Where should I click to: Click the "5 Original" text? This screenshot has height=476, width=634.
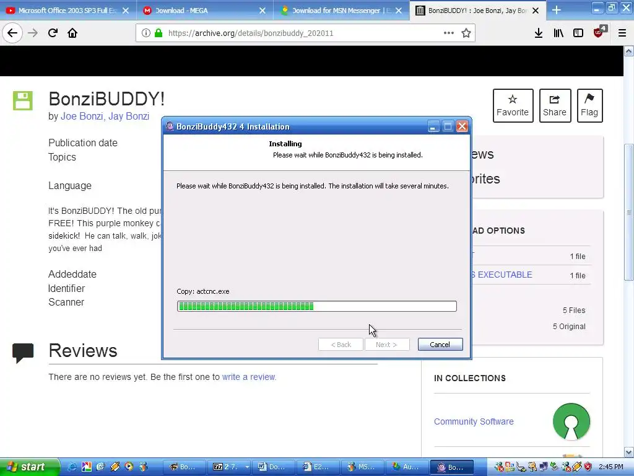coord(569,326)
